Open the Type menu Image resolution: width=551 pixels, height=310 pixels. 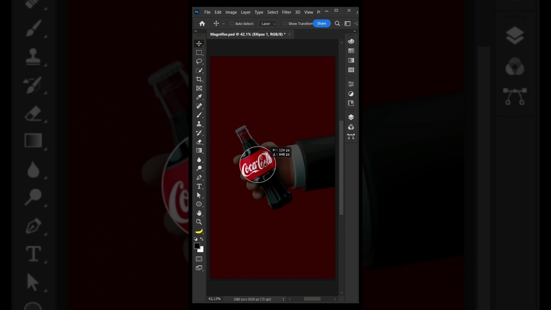259,12
